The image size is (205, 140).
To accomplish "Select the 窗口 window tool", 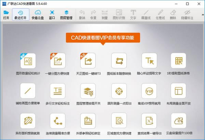I will (52, 15).
